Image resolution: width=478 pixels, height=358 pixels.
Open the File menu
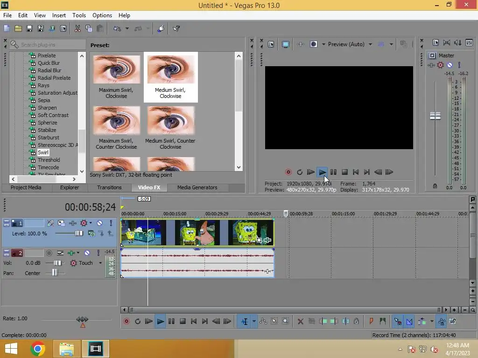coord(7,15)
